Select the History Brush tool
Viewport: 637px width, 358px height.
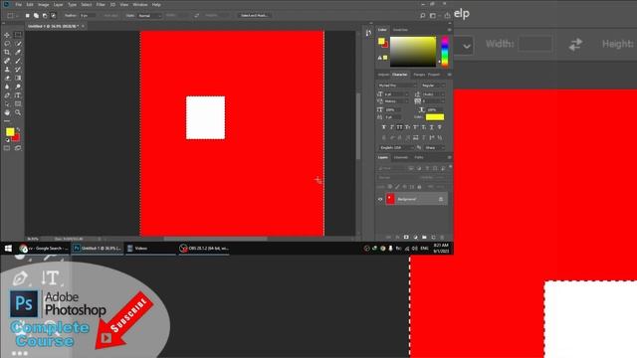[18, 70]
